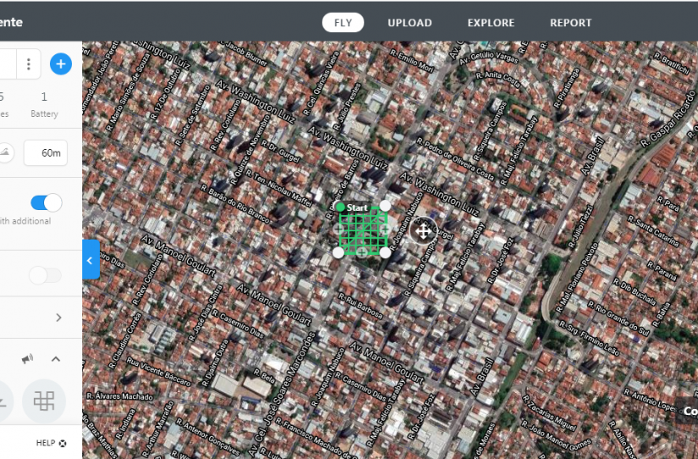This screenshot has width=698, height=459.
Task: Select the bottom-right corner handle of flight area
Action: pos(386,252)
